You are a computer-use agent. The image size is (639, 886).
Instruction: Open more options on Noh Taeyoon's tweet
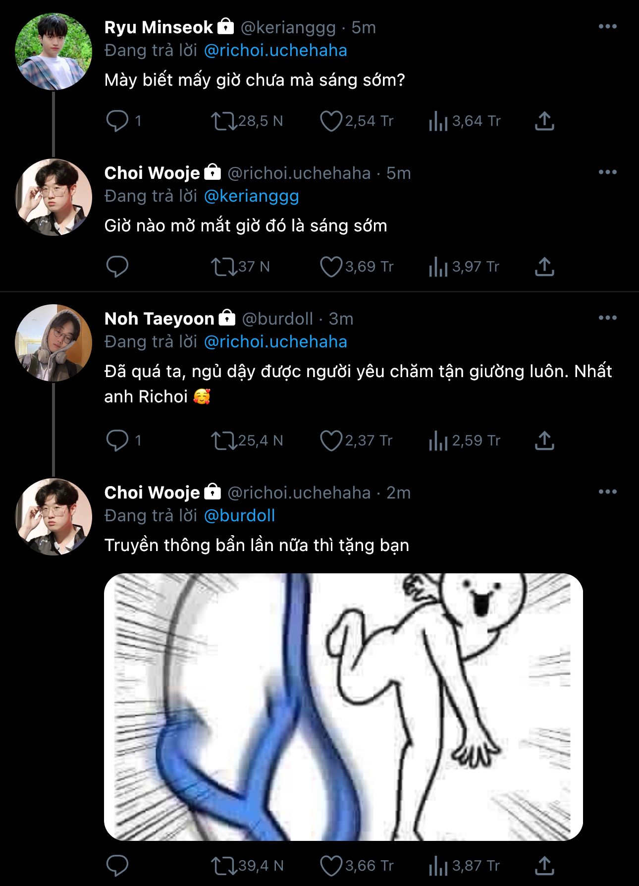(607, 318)
